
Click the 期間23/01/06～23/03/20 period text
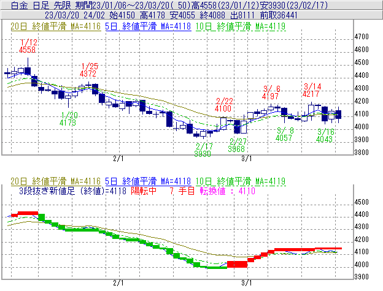(x=124, y=5)
